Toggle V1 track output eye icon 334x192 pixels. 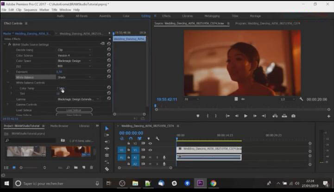tap(150, 150)
